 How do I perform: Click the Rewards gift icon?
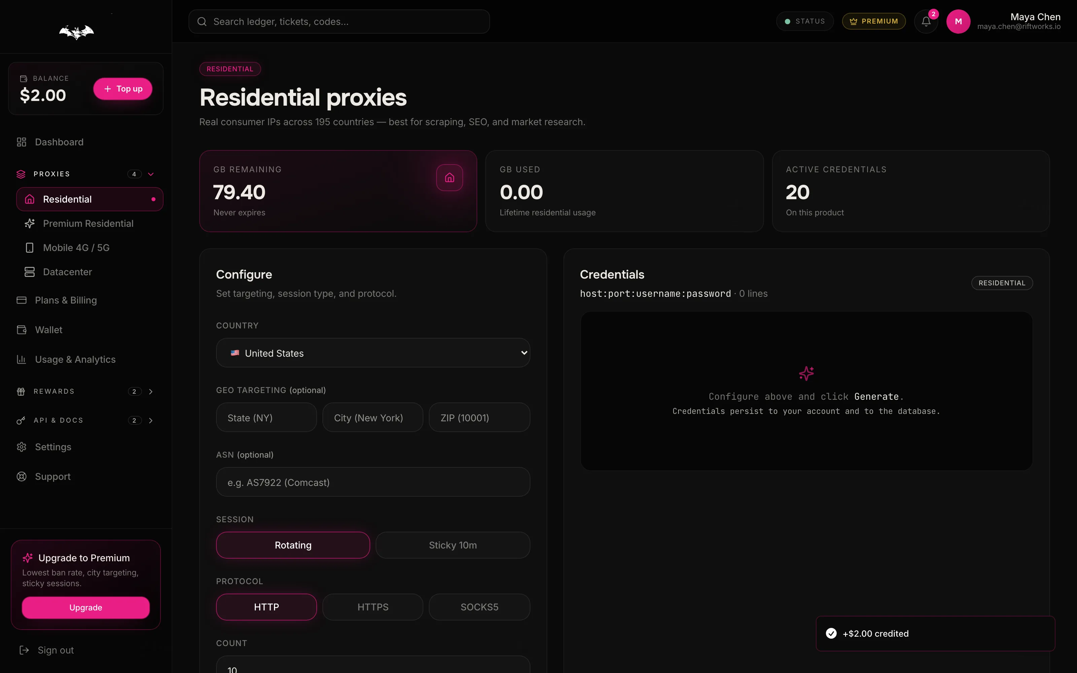coord(21,391)
